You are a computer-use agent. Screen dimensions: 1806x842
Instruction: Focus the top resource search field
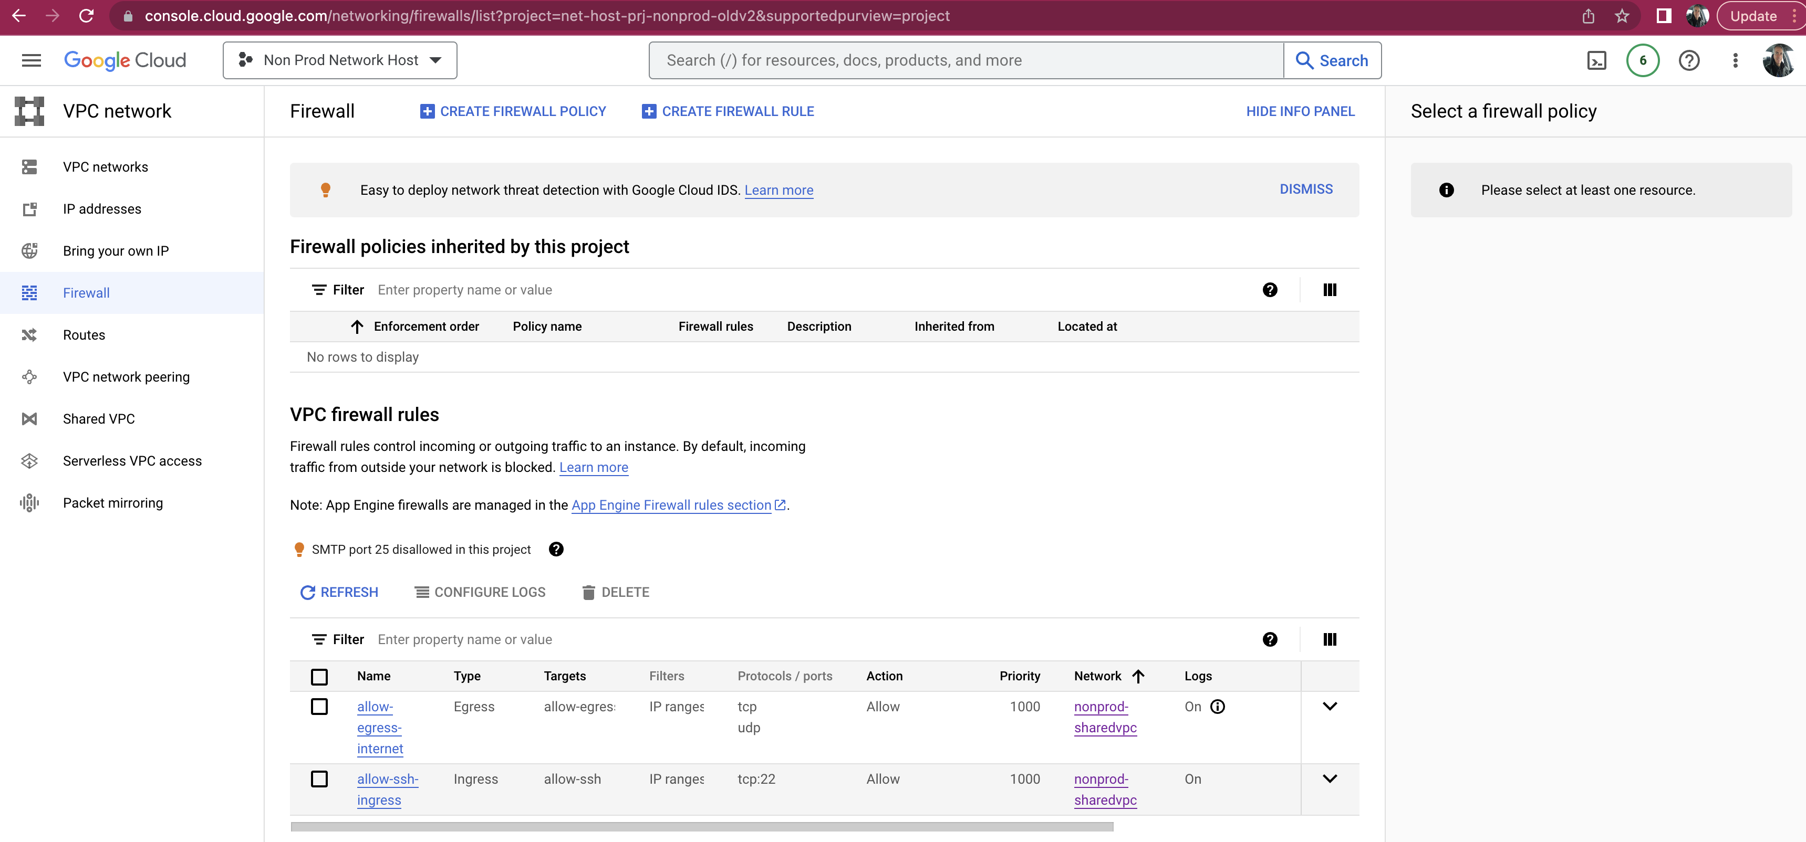966,60
